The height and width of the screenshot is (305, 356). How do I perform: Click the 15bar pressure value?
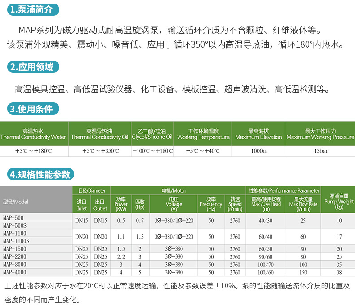point(321,151)
